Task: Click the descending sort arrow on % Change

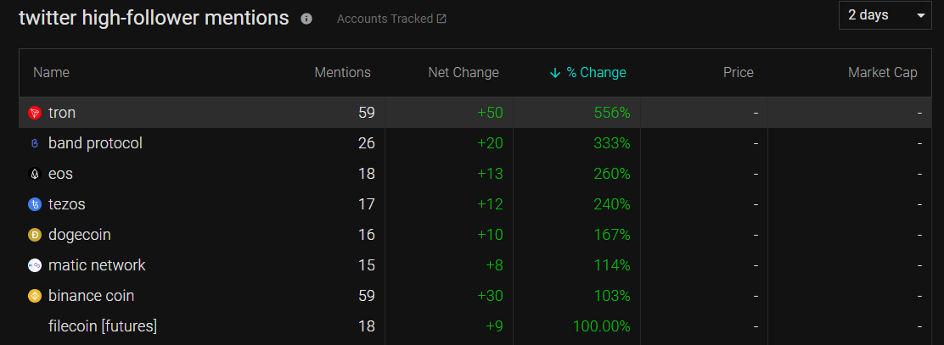Action: pos(555,74)
